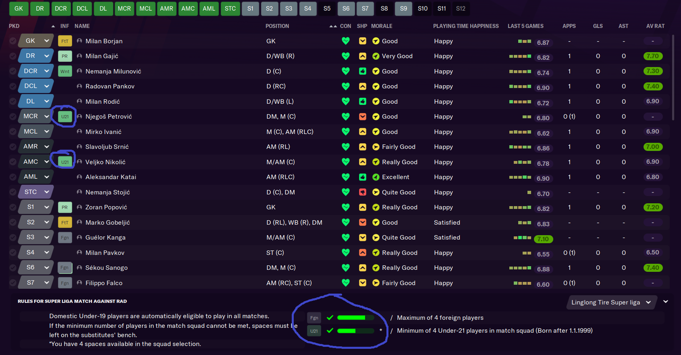
Task: Select the DCR slot in the top bar
Action: 61,9
